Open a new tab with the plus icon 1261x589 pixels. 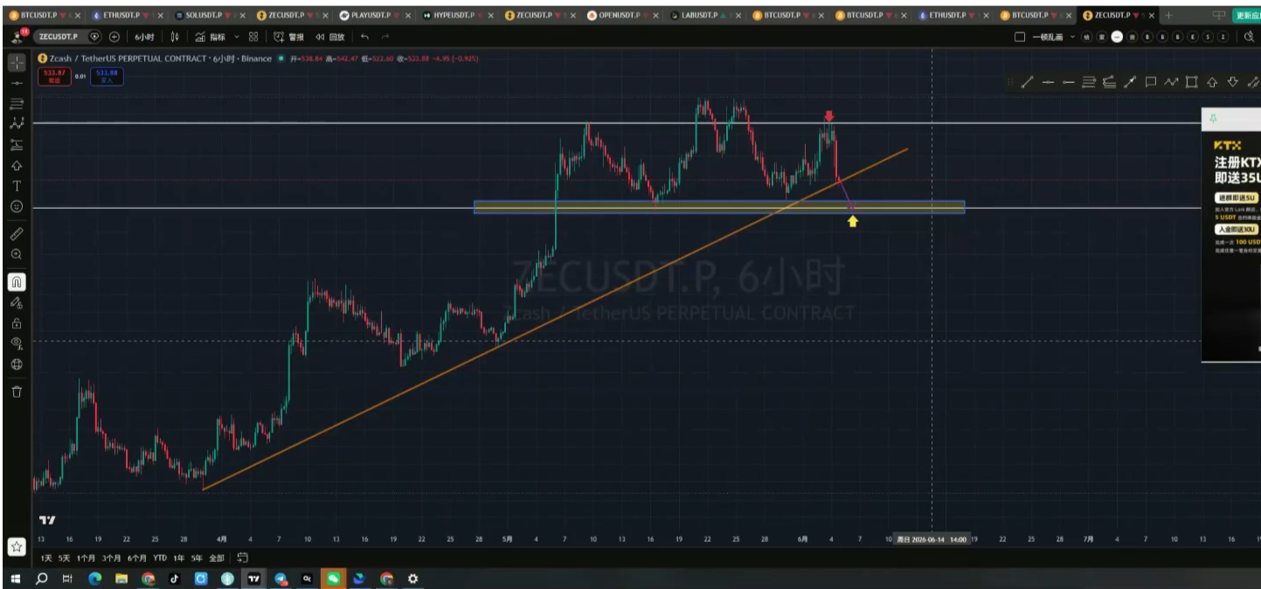(x=1168, y=16)
